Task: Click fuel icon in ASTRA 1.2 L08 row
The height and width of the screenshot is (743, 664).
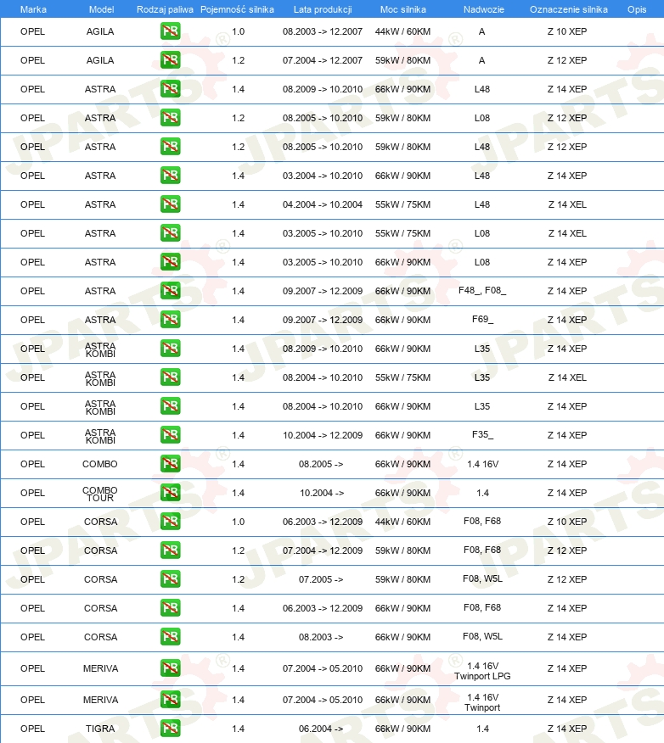Action: pyautogui.click(x=171, y=118)
